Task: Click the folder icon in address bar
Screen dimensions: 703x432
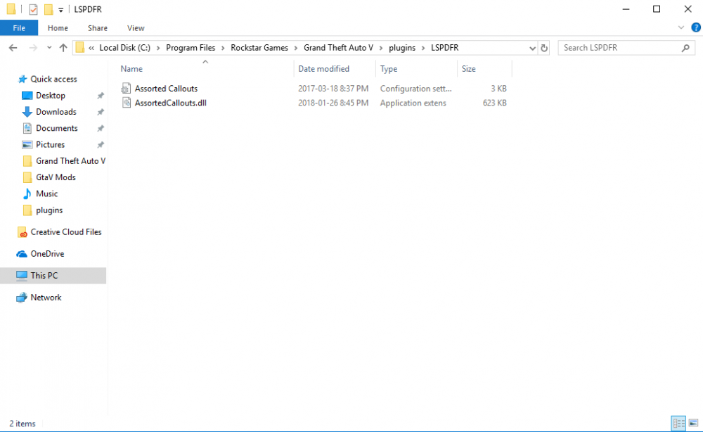Action: (x=80, y=48)
